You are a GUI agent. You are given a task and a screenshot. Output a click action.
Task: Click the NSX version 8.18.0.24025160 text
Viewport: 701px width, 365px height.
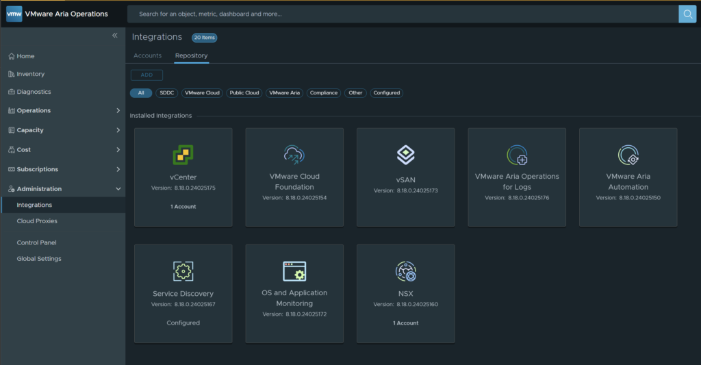click(x=406, y=304)
